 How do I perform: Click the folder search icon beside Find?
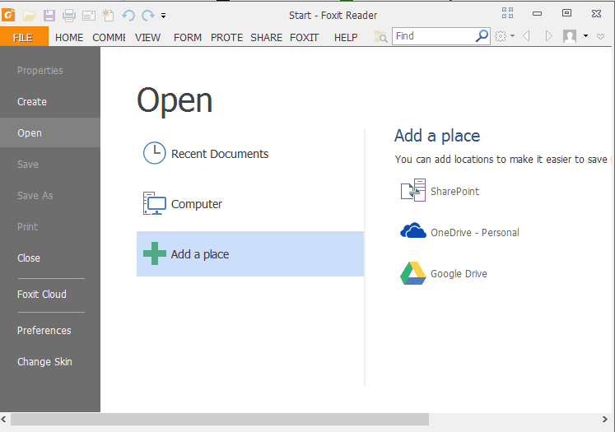click(x=380, y=36)
